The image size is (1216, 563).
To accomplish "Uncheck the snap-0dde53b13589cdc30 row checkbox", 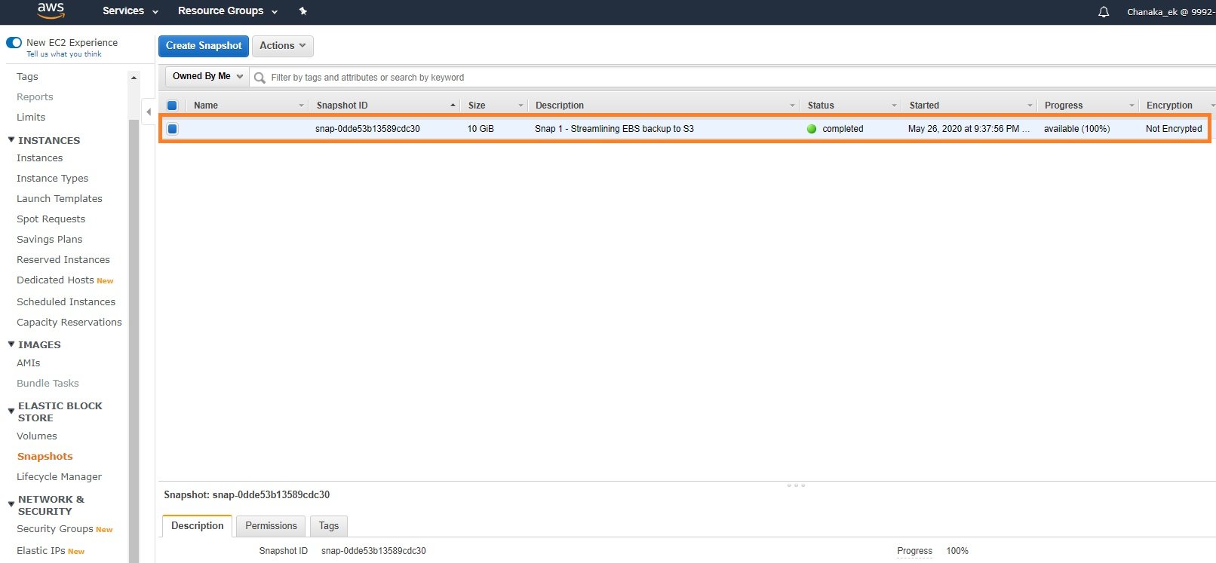I will pos(173,129).
